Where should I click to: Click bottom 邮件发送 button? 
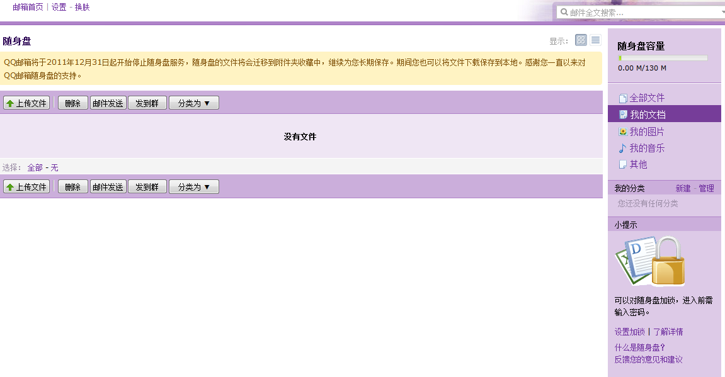(108, 187)
